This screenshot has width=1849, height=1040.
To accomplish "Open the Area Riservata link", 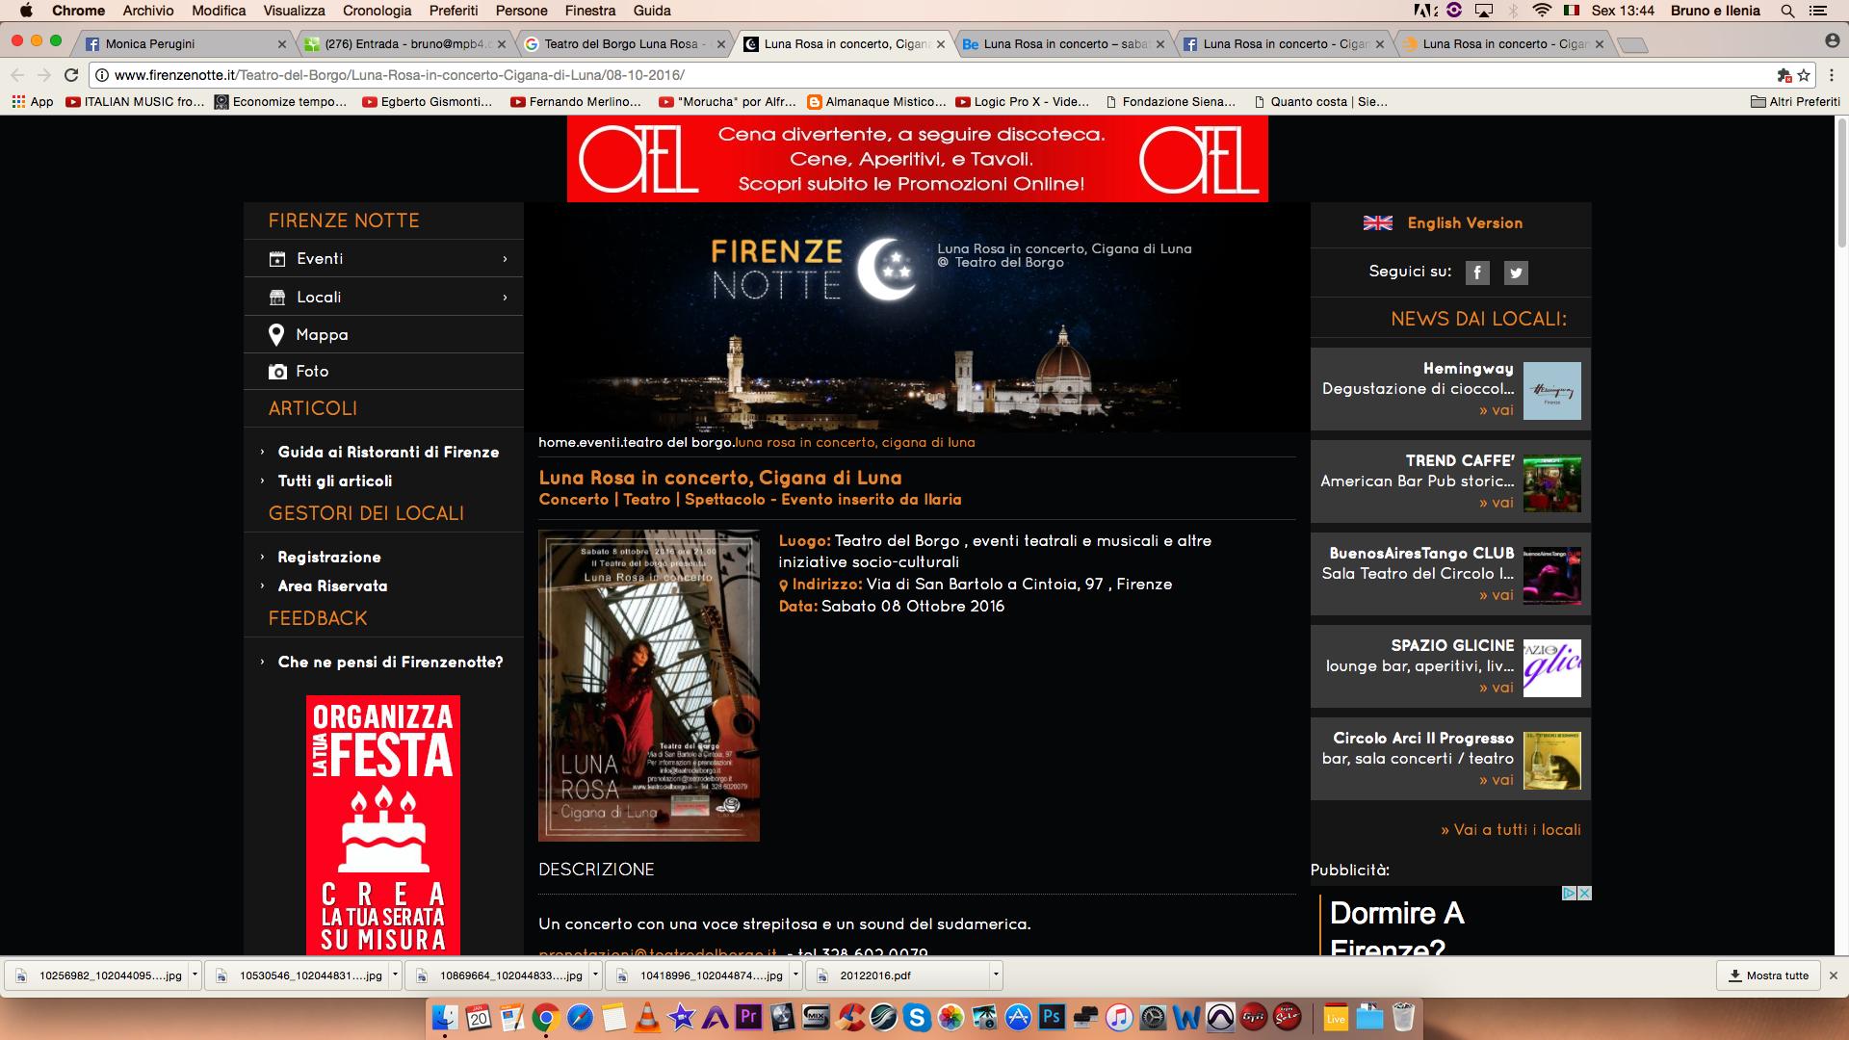I will (x=332, y=585).
